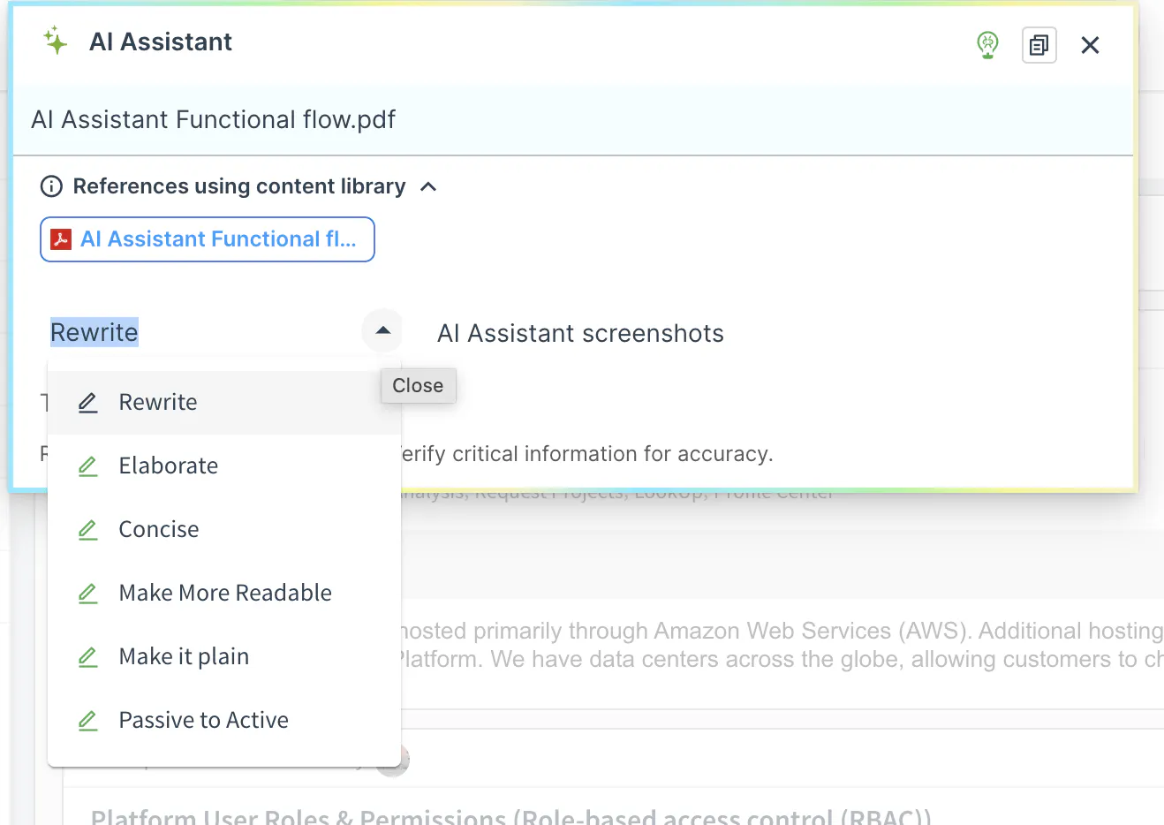Screen dimensions: 1164x825
Task: Click the pencil icon beside Passive to Active
Action: [88, 721]
